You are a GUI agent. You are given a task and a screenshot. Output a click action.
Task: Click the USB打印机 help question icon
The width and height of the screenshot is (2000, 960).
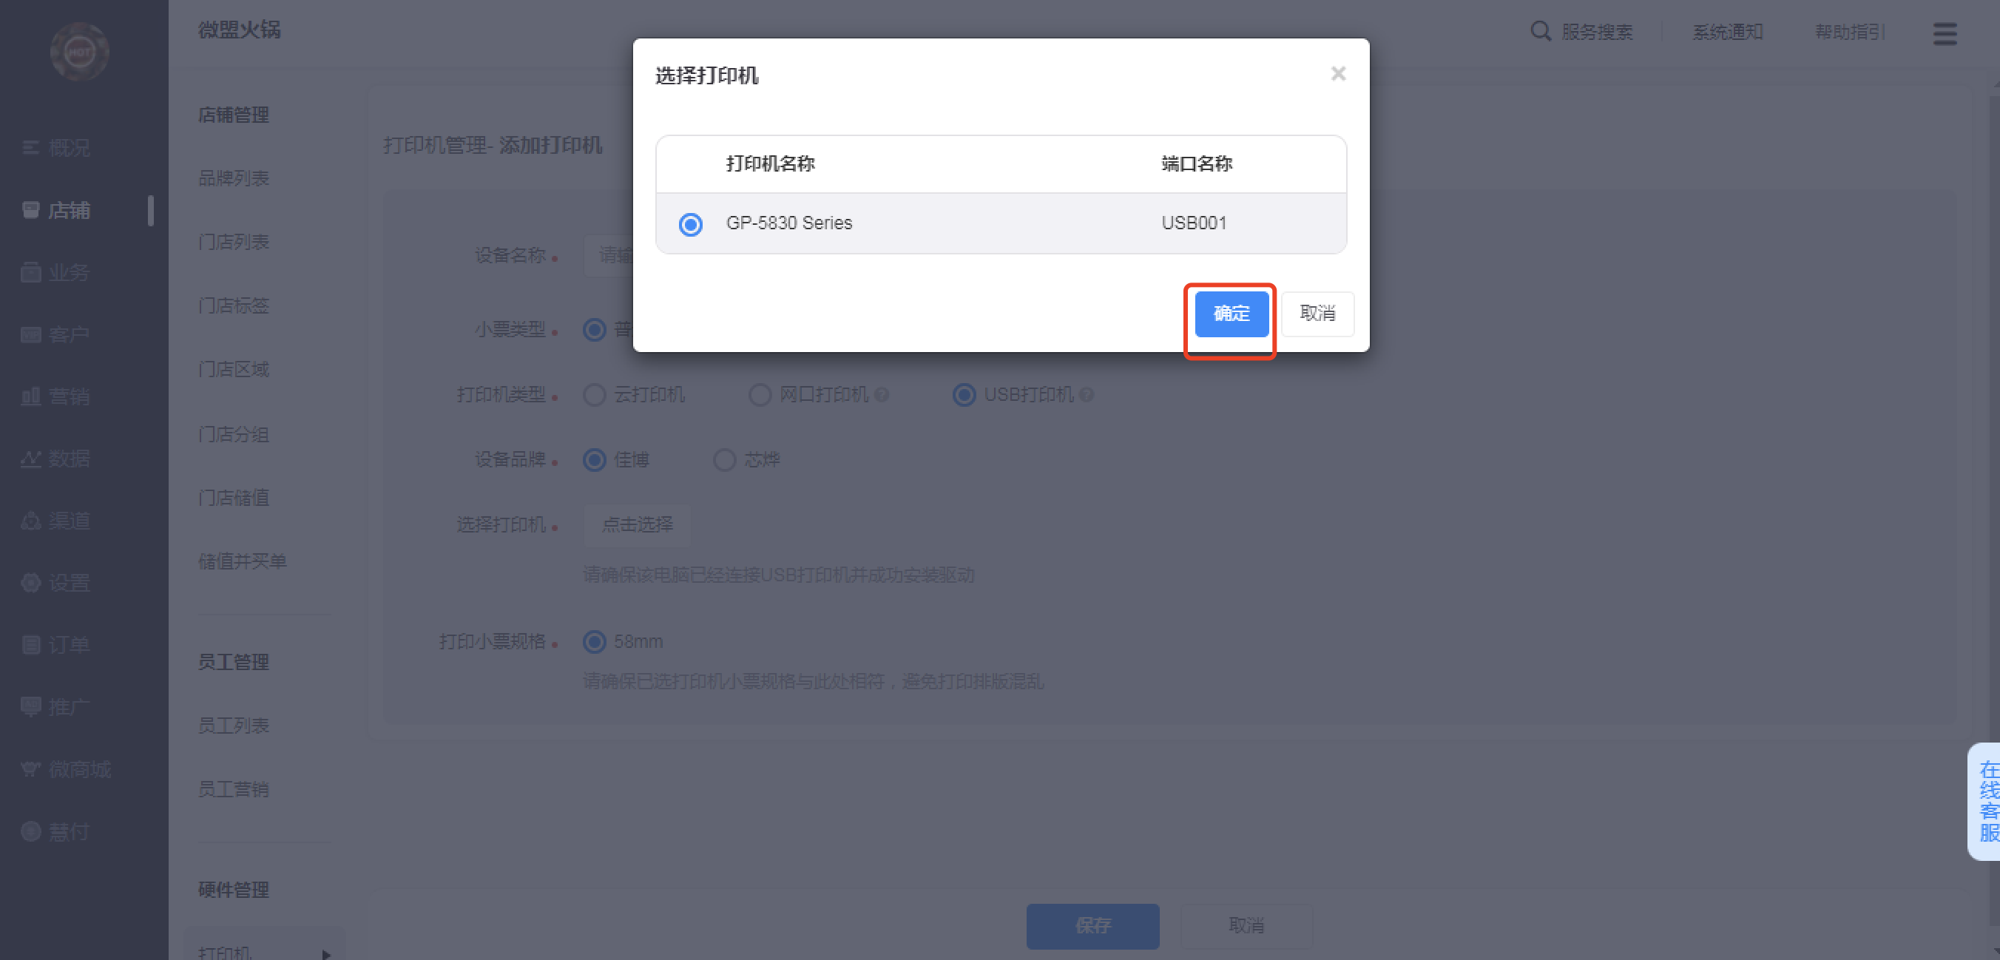click(1087, 395)
